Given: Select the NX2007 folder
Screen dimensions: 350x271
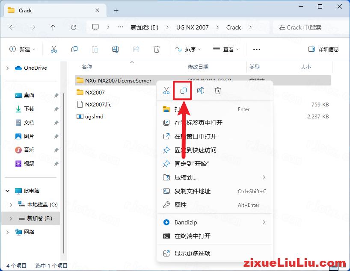Looking at the screenshot, I should point(90,92).
